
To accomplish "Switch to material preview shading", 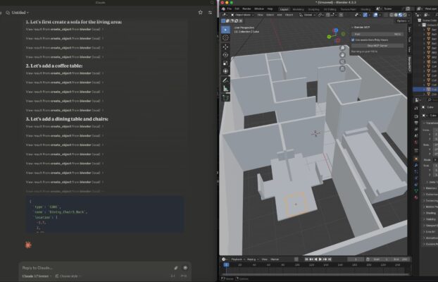I will tap(400, 15).
